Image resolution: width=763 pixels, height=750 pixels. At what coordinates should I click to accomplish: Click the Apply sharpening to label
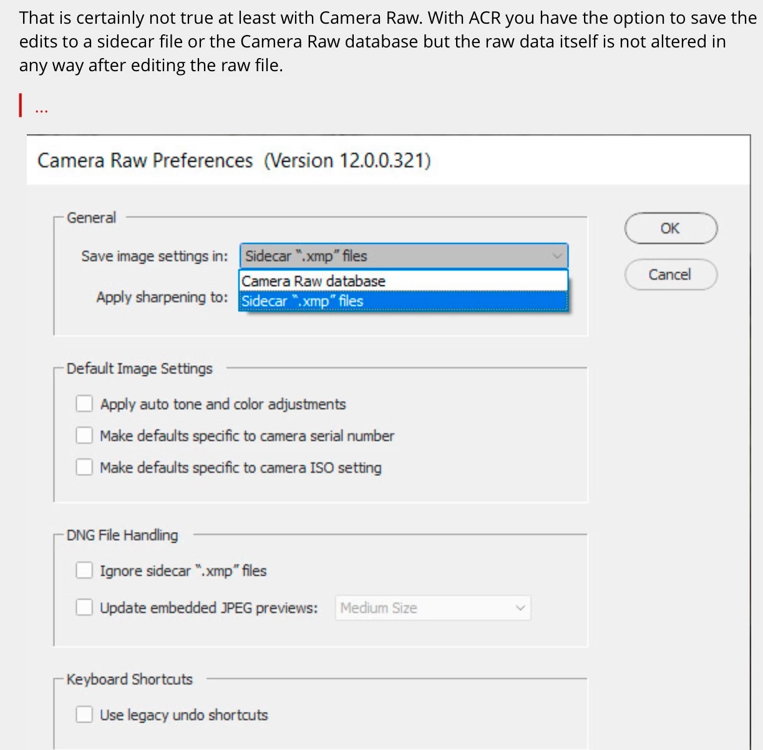(x=162, y=297)
